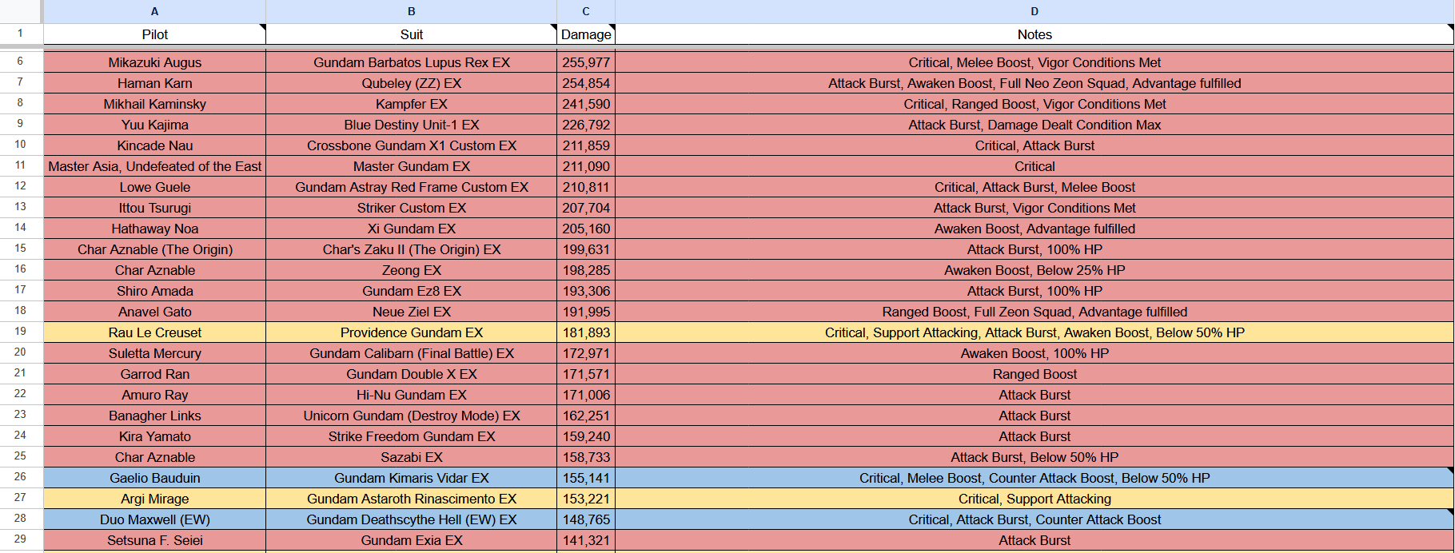This screenshot has height=553, width=1455.
Task: Click cell Crossbone Gundam X1 Custom EX
Action: click(x=411, y=145)
